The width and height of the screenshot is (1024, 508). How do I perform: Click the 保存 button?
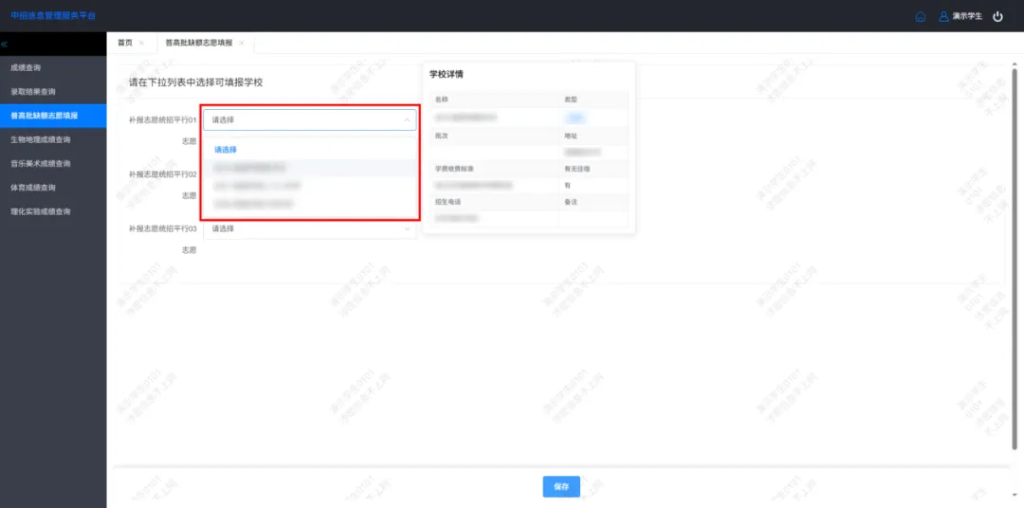pyautogui.click(x=561, y=486)
